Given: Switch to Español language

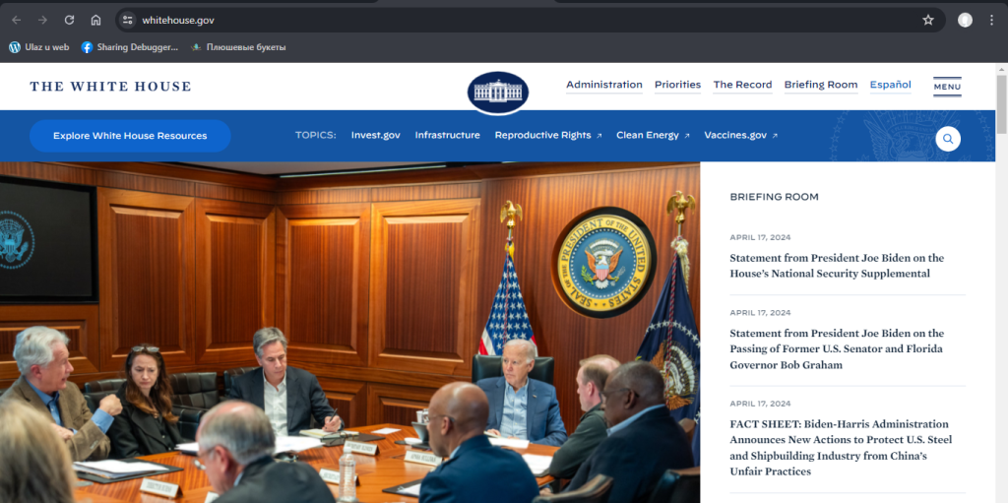Looking at the screenshot, I should (x=890, y=85).
